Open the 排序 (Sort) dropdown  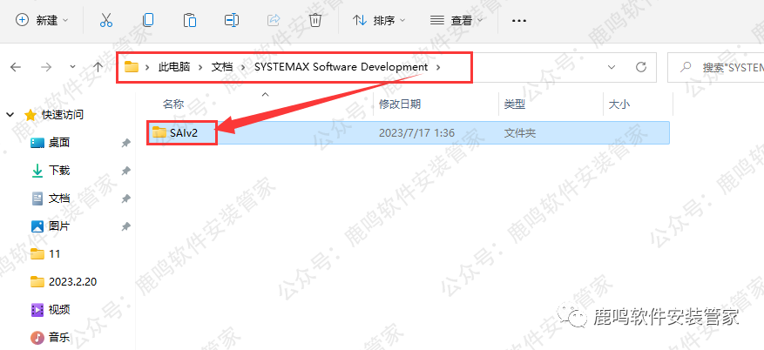point(379,20)
